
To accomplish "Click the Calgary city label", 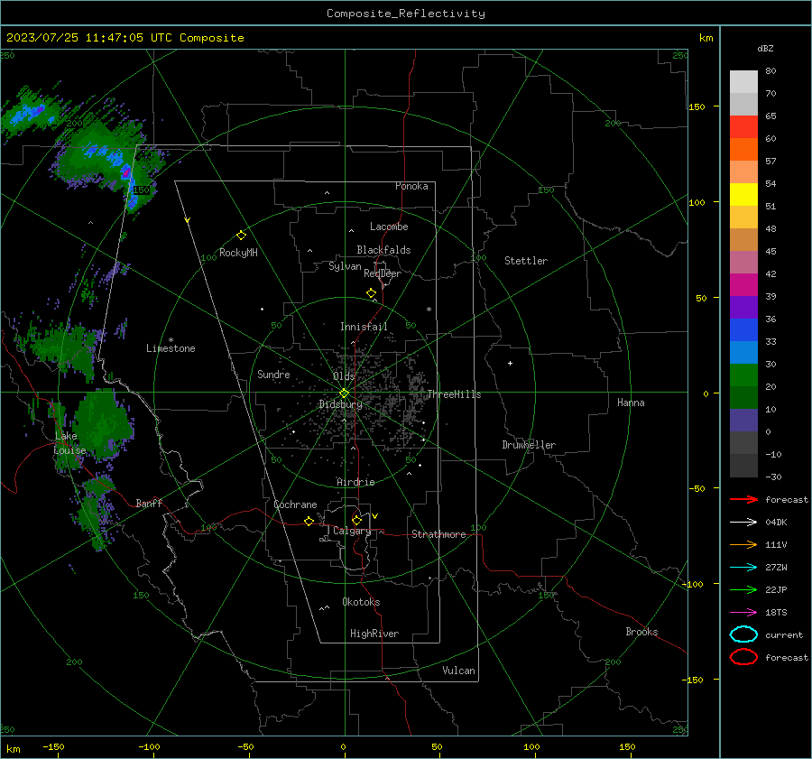I will point(352,531).
